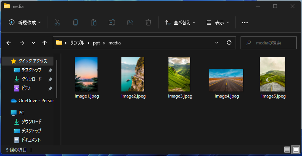Show address bar history dropdown
Image resolution: width=302 pixels, height=156 pixels.
coord(217,43)
